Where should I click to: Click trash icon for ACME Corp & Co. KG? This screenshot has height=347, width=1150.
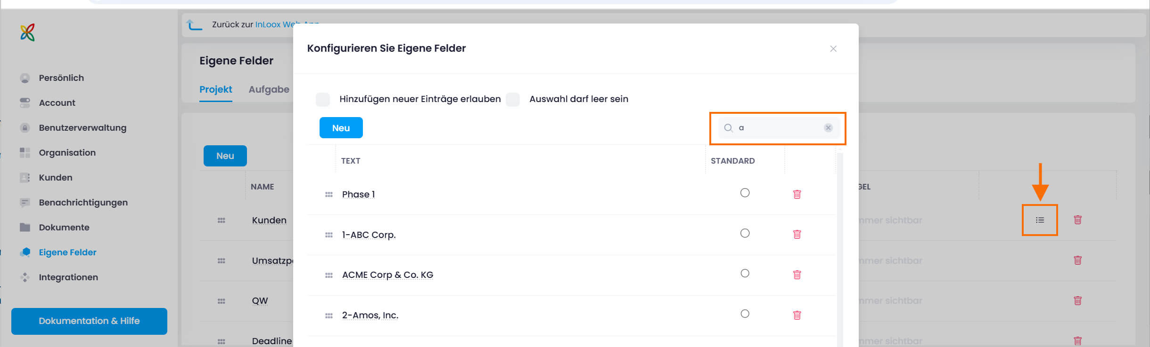[797, 275]
